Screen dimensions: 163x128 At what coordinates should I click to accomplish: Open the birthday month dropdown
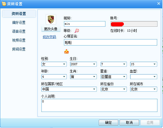(113, 64)
